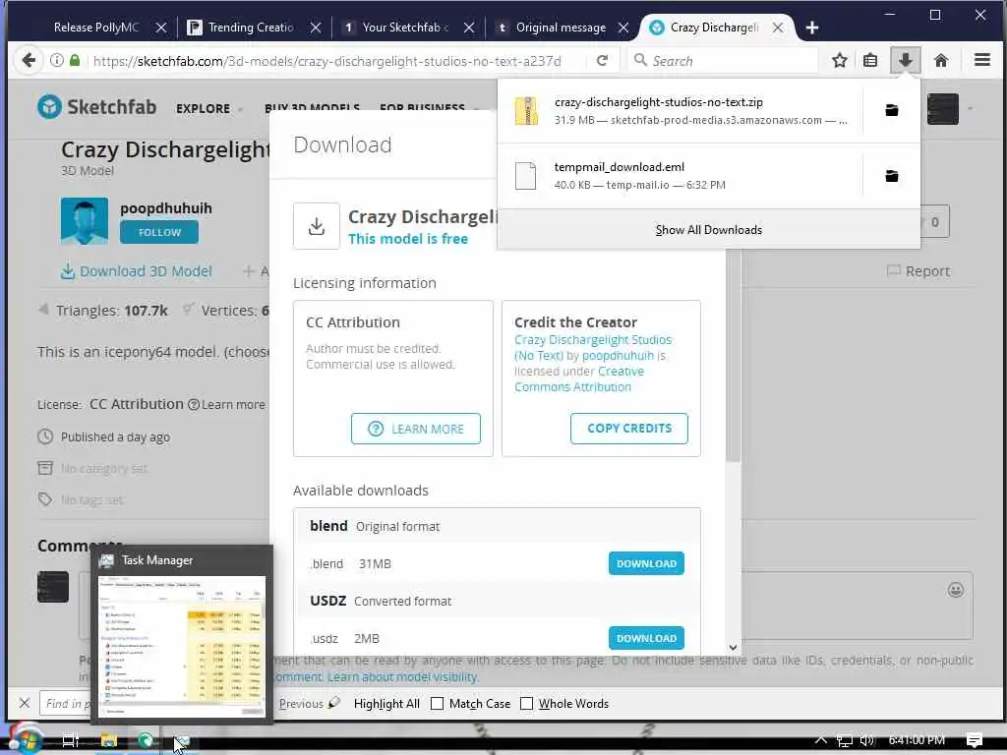Open site information icon in address bar
Image resolution: width=1007 pixels, height=755 pixels.
pos(56,60)
